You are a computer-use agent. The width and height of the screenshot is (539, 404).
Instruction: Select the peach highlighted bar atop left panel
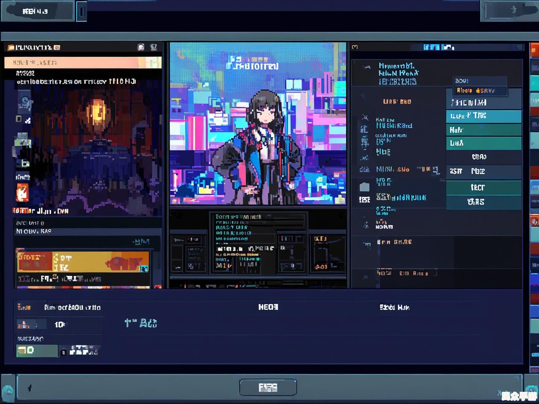pos(83,63)
